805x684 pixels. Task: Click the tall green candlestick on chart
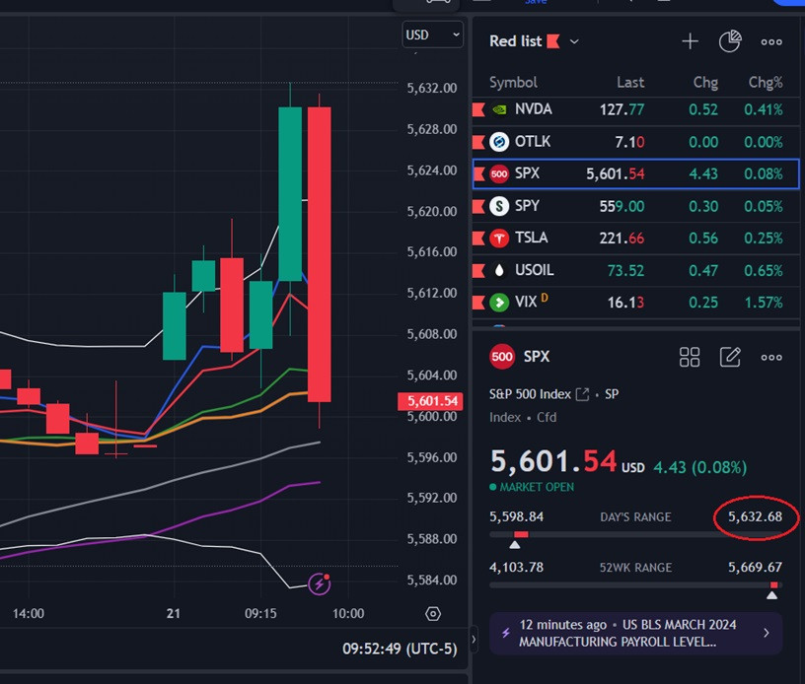coord(290,194)
